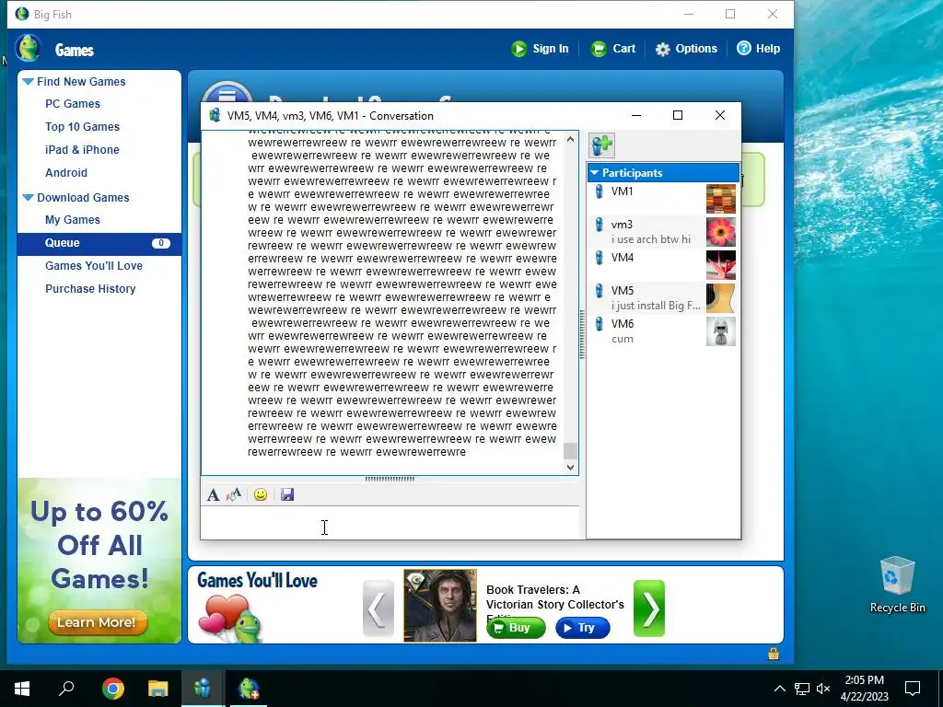Switch to messenger app taskbar icon
This screenshot has height=707, width=943.
coord(203,689)
